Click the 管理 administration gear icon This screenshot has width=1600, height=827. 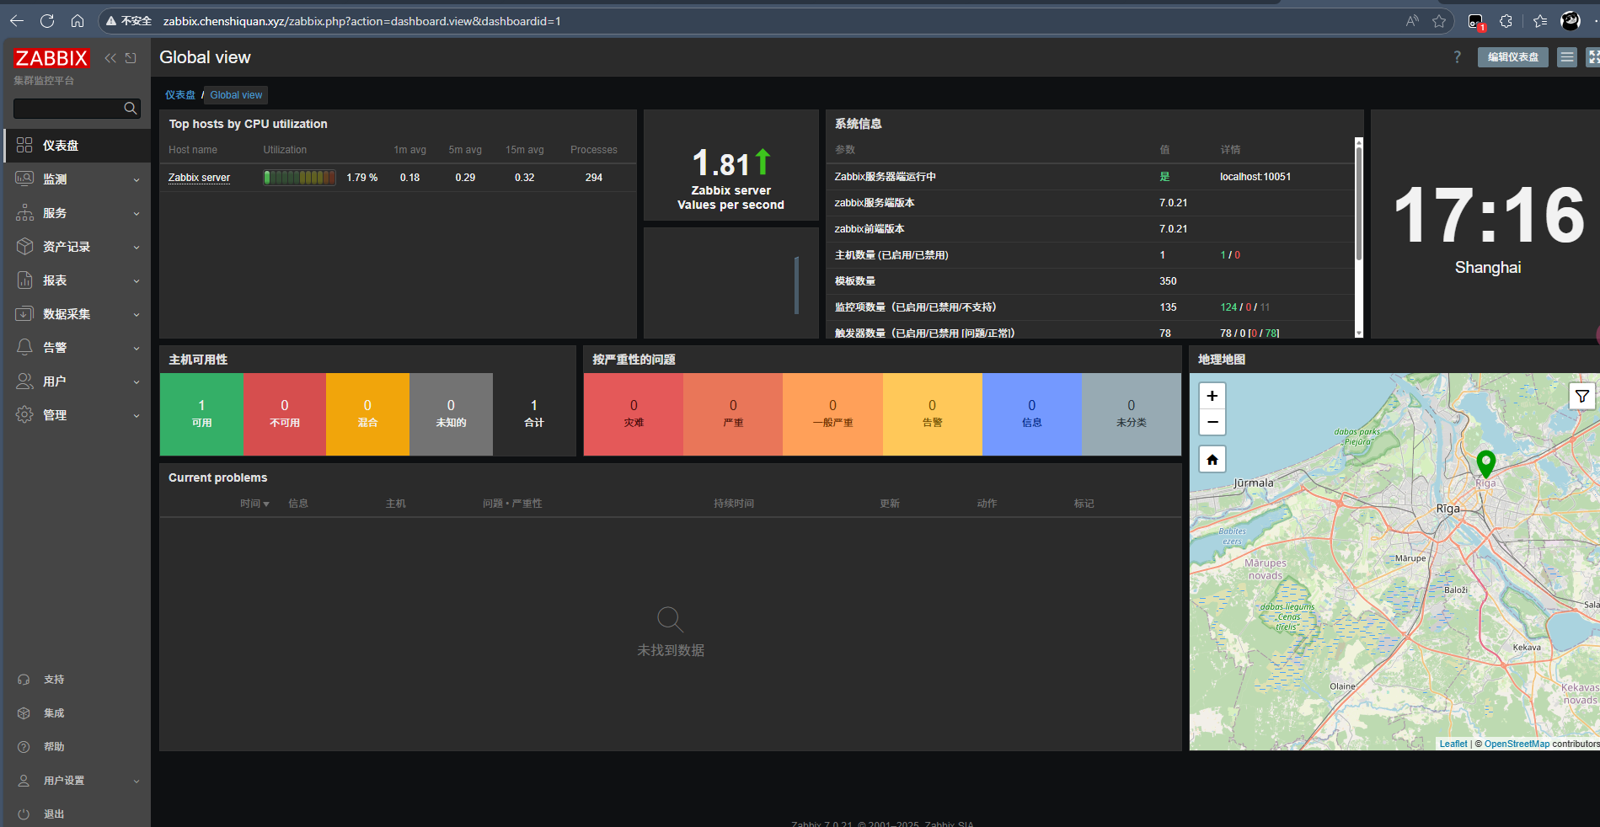tap(24, 414)
